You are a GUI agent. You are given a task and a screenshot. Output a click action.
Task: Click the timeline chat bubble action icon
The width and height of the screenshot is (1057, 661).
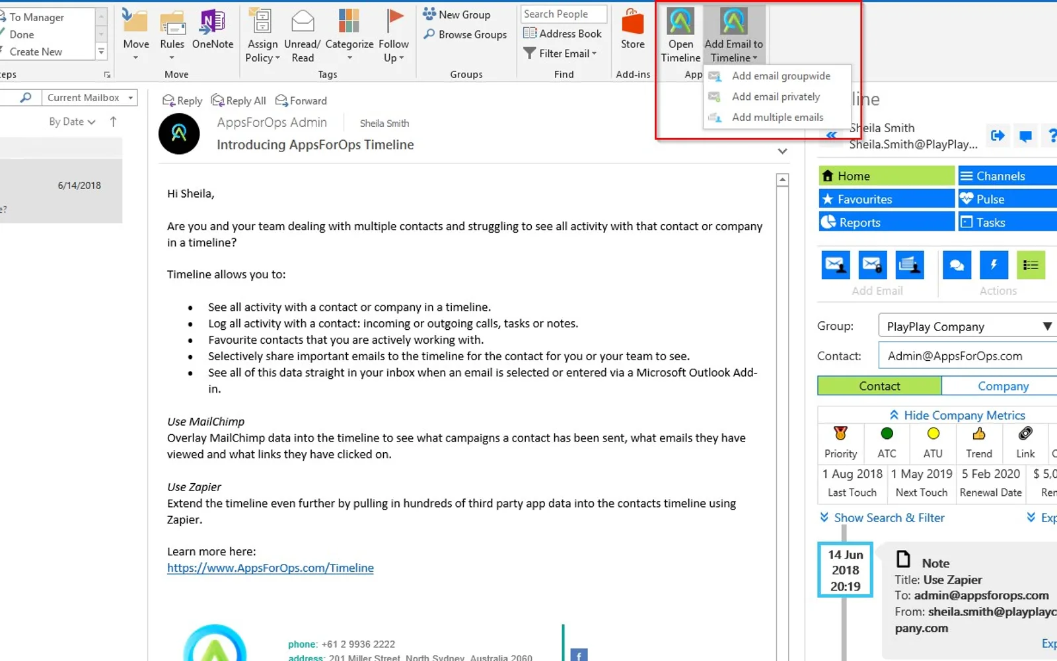(957, 265)
